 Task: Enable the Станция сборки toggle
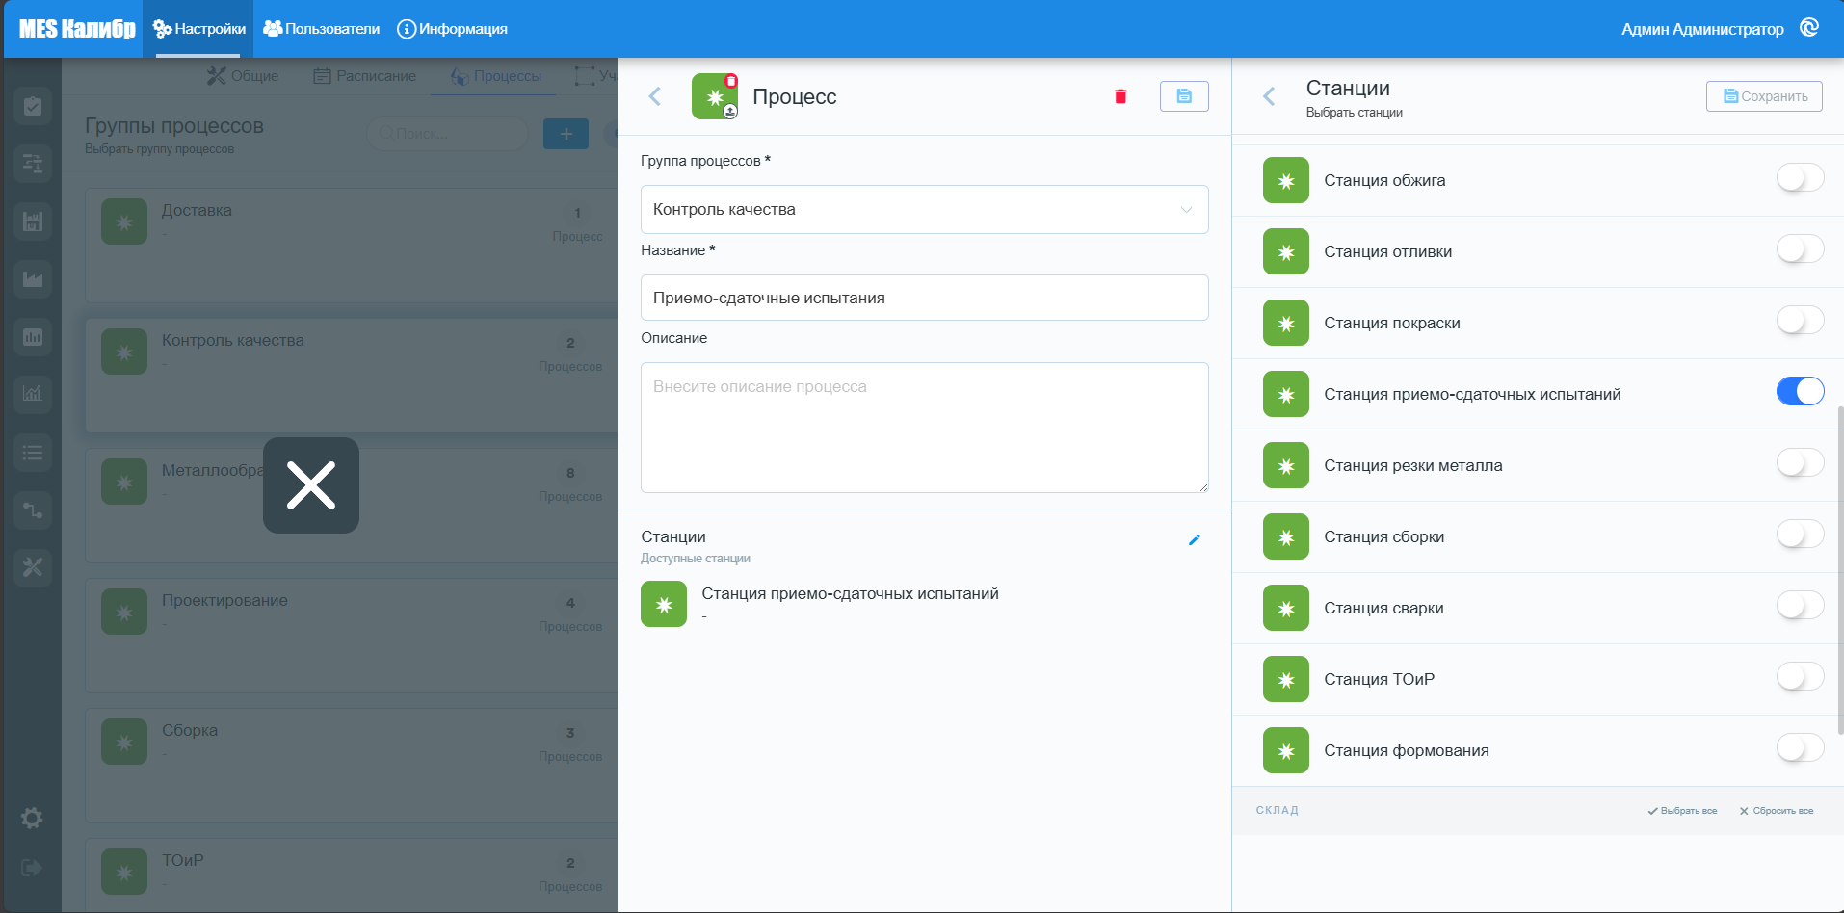coord(1800,535)
